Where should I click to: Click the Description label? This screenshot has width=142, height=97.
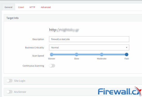[38, 39]
